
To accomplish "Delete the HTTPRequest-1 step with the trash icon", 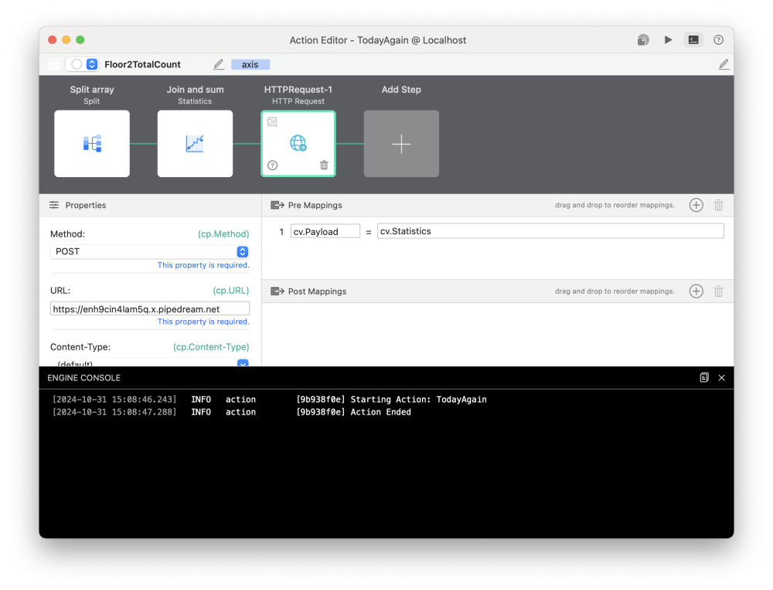I will click(x=324, y=165).
